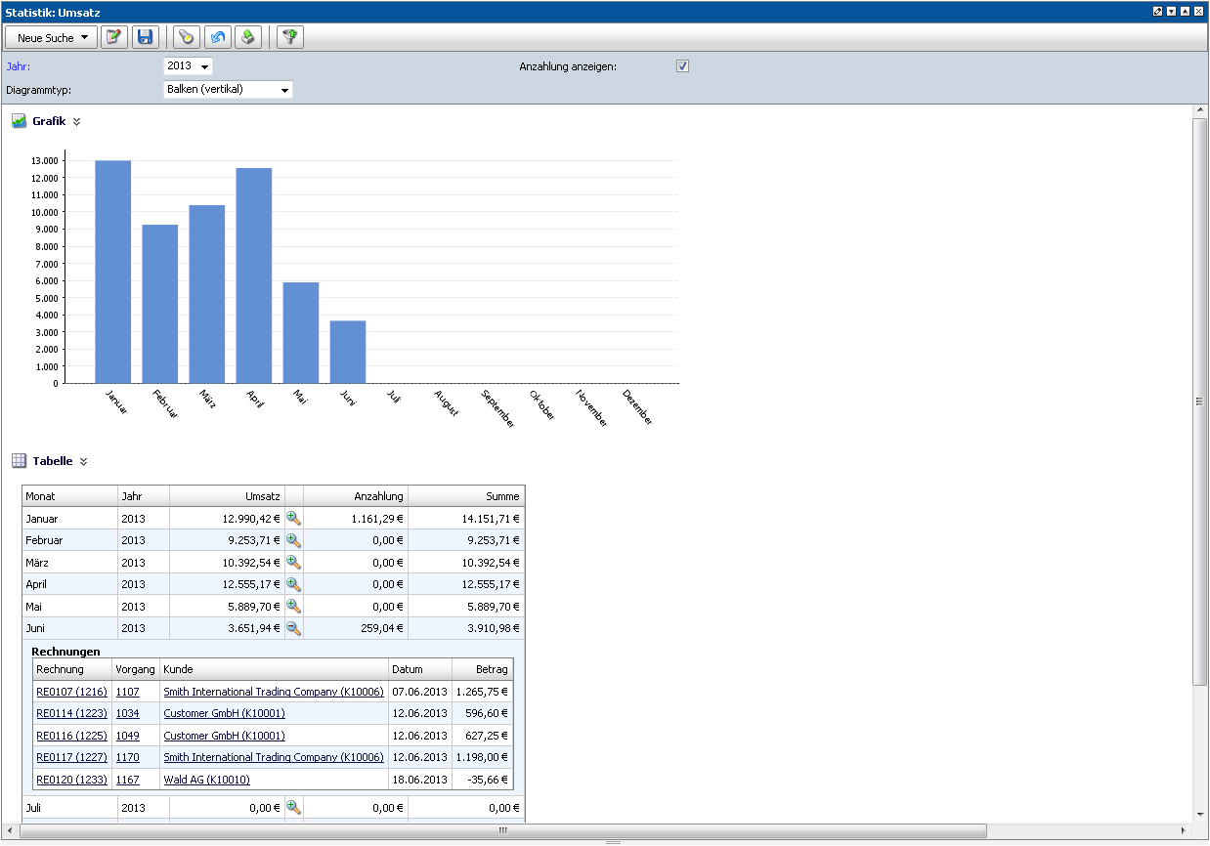Click the export icon with green arrow
Screen dimensions: 1210x846
(x=248, y=37)
